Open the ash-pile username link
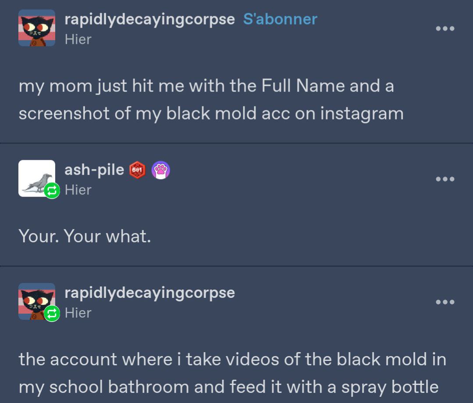The image size is (473, 403). 94,170
